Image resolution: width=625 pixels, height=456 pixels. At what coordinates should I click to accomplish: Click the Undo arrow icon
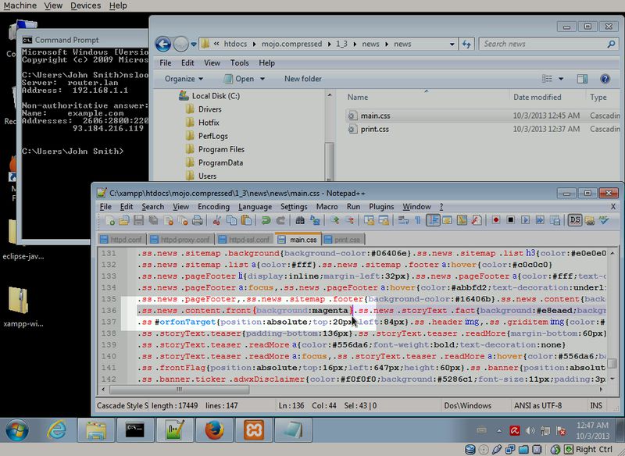coord(266,222)
